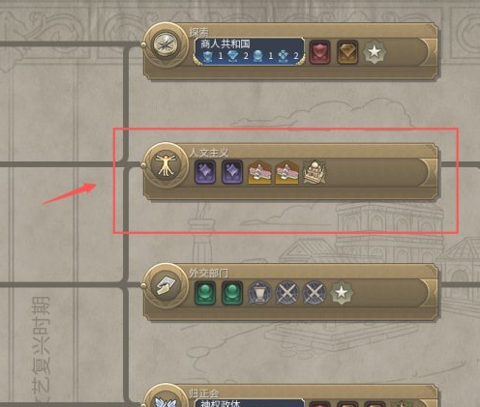Viewport: 480px width, 407px height.
Task: Click the first museum building icon in Humanism
Action: [259, 172]
